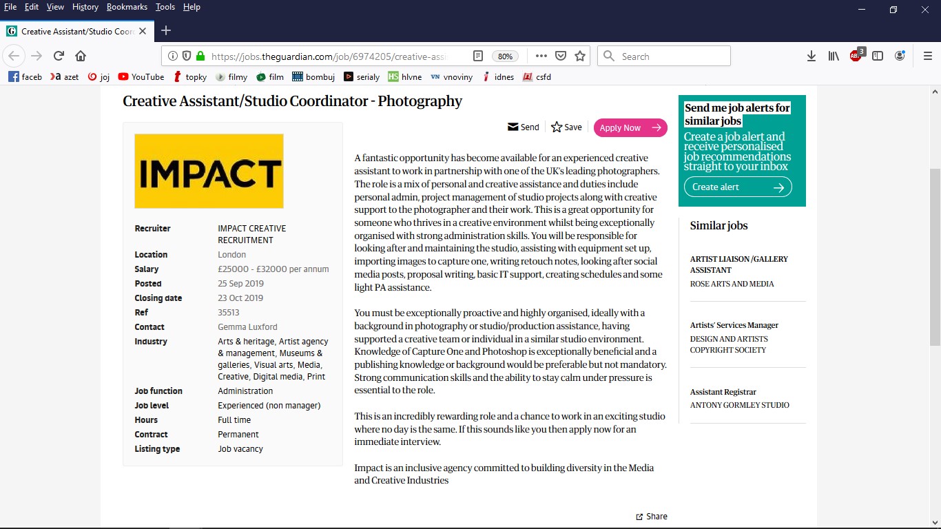Reset the 80% zoom level badge
The height and width of the screenshot is (529, 941).
pos(505,56)
